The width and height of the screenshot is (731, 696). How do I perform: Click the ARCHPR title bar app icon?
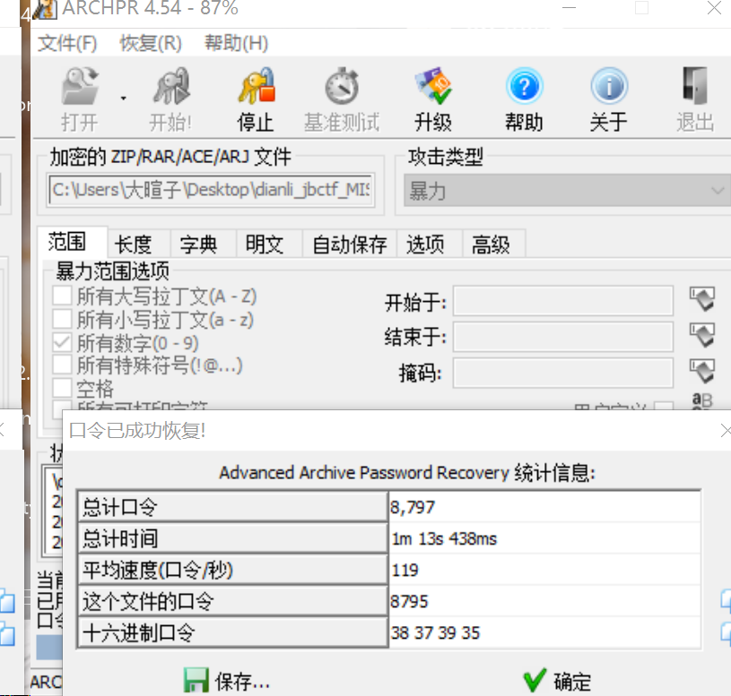point(45,9)
